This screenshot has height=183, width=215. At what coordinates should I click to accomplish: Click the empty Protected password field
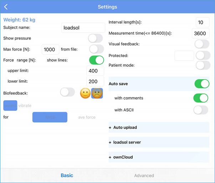[184, 56]
